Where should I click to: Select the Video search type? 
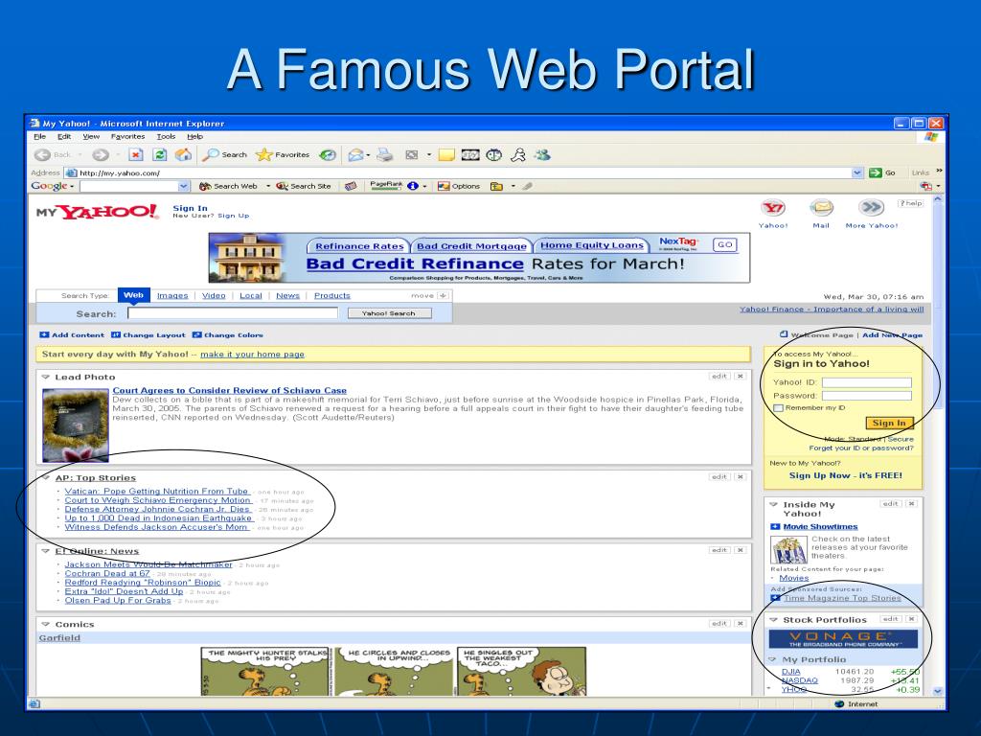click(x=214, y=295)
